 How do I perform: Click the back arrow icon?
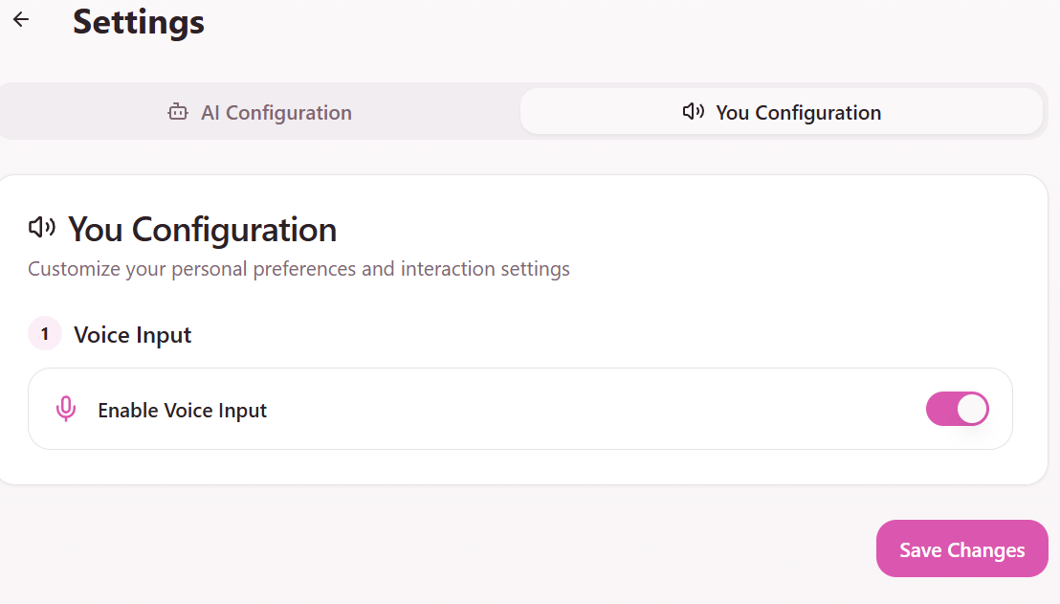[x=21, y=20]
